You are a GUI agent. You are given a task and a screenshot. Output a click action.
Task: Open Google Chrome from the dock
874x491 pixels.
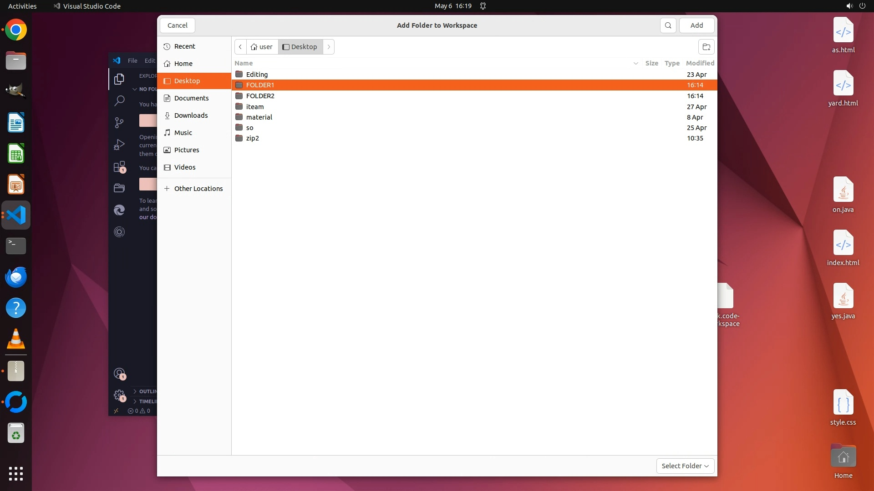point(16,30)
